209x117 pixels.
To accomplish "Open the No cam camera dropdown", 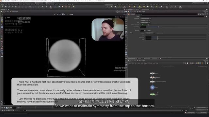I will pos(122,17).
